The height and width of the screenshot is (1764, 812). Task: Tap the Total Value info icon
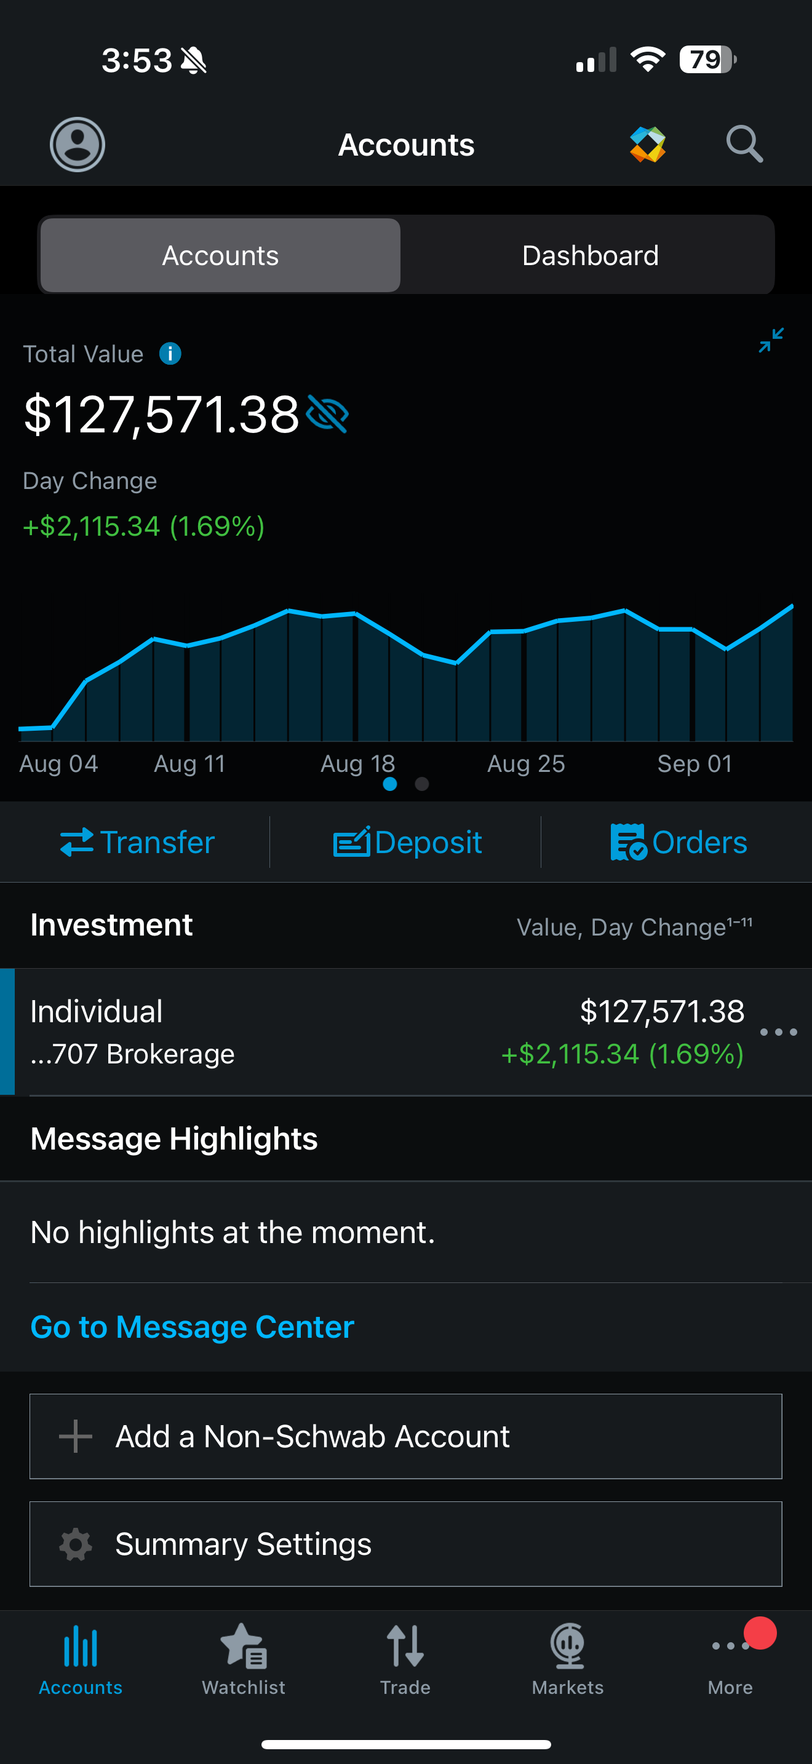[170, 354]
